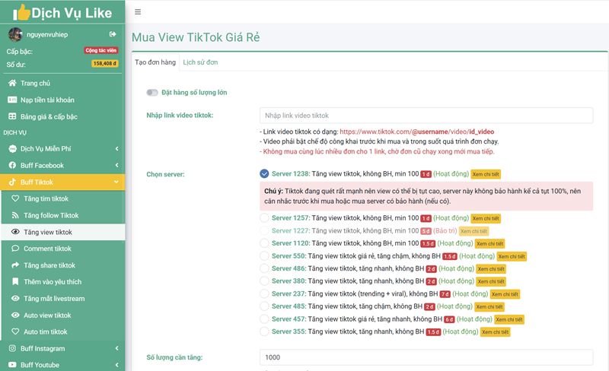
Task: Click eye icon for Auto view tiktok
Action: 15,315
